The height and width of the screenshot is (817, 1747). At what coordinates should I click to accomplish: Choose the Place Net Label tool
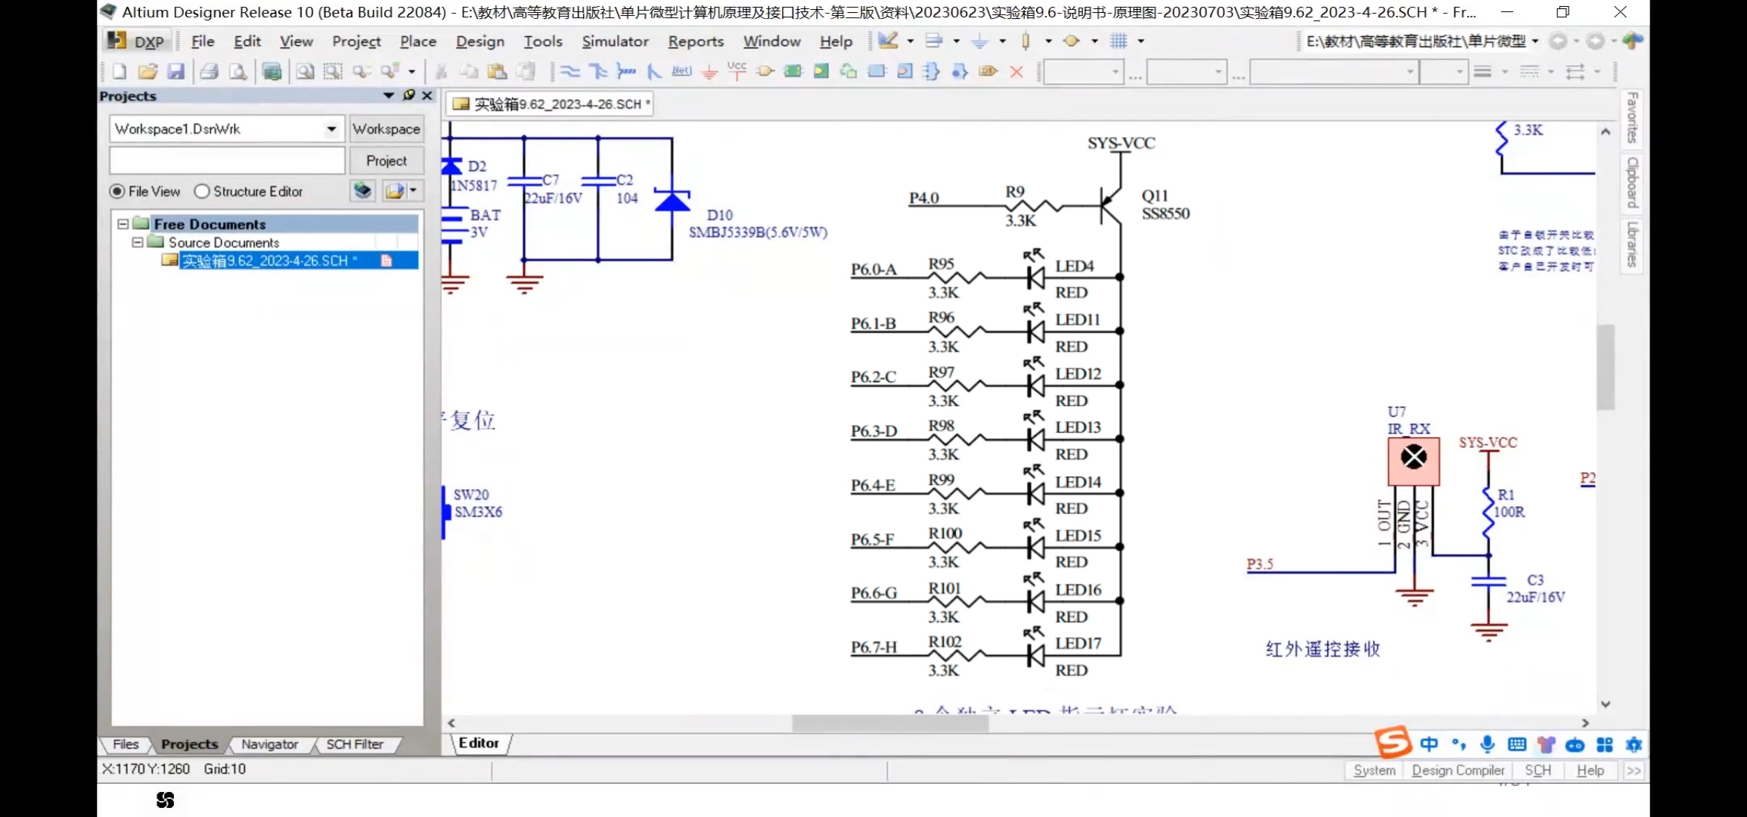point(681,72)
